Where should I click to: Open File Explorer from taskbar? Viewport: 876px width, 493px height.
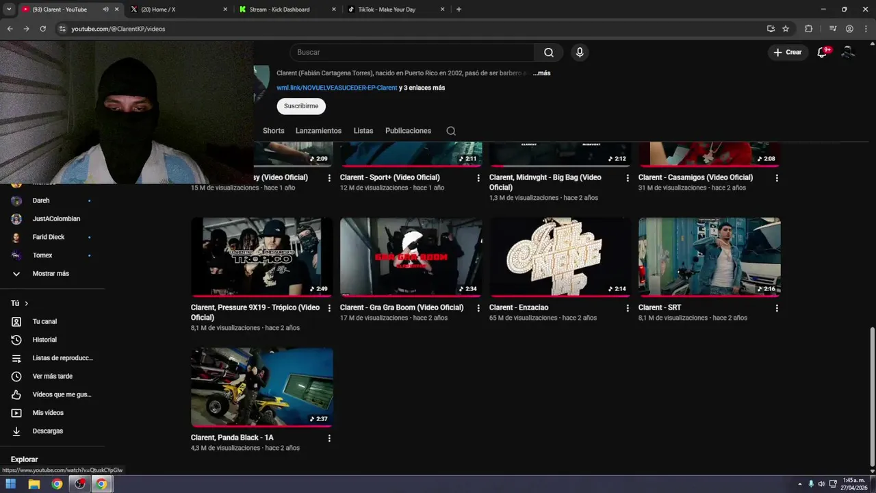34,484
